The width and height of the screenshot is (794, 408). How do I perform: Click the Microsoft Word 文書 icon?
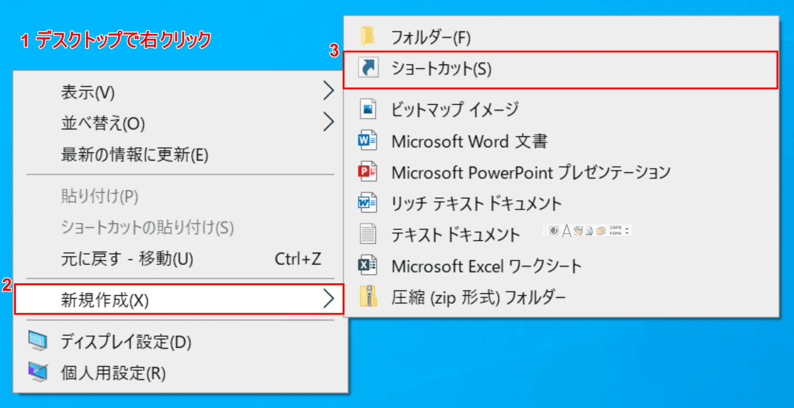point(368,140)
